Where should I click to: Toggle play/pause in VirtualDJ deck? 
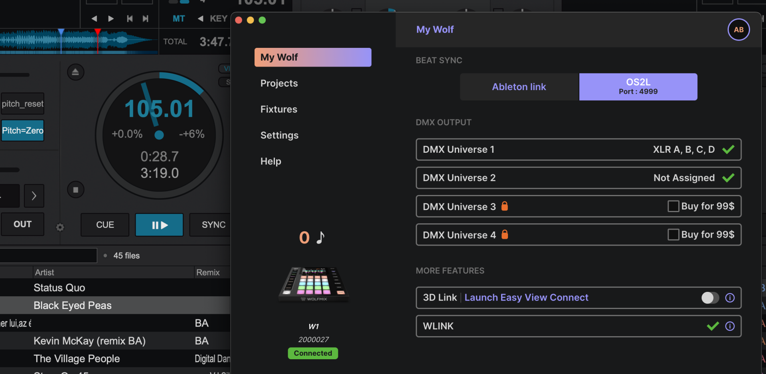[159, 225]
